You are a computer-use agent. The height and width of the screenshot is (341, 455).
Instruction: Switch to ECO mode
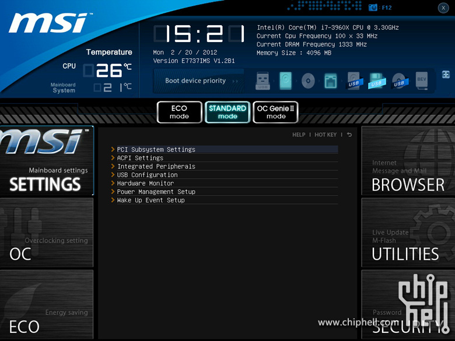point(179,113)
